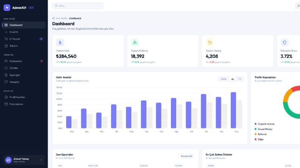This screenshot has width=300, height=168.
Task: Open Takvim from the sidebar
Action: pos(24,46)
